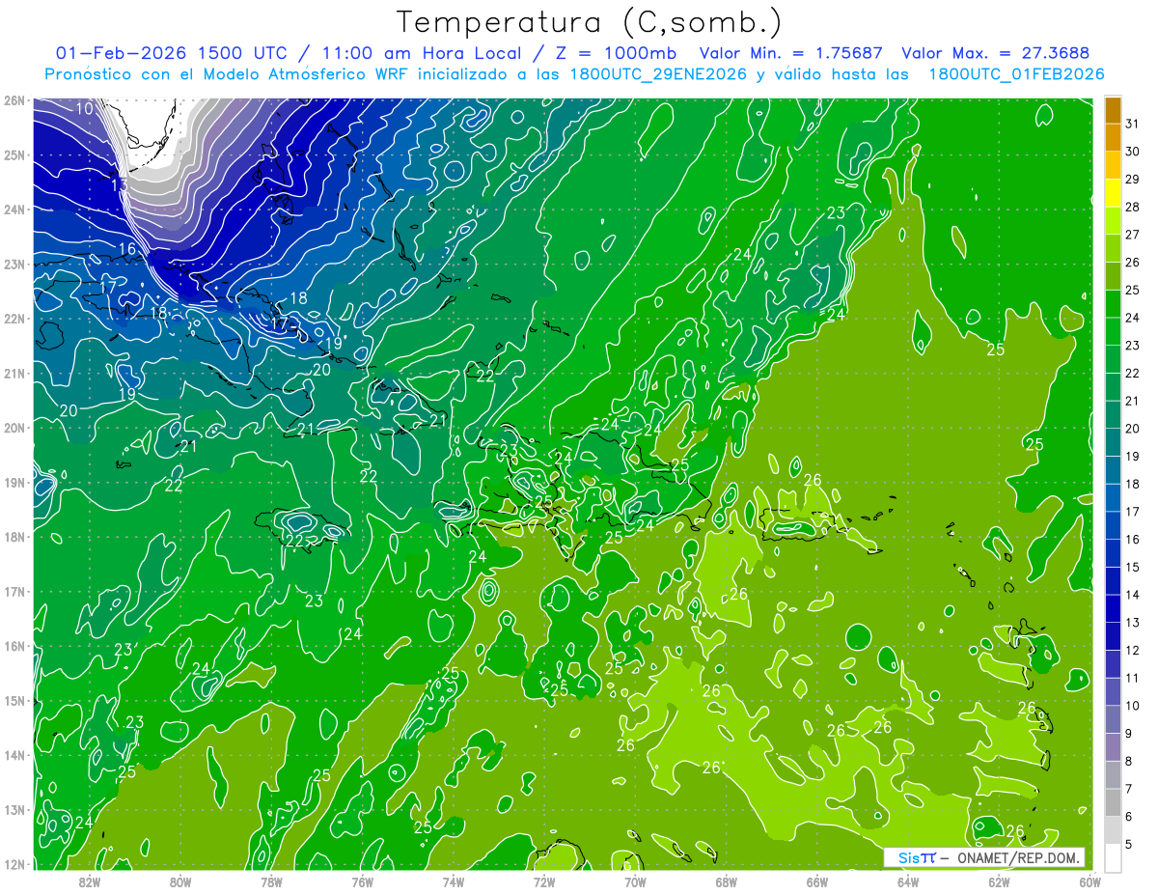This screenshot has height=895, width=1158.
Task: Click the '74W' longitude axis label
Action: point(454,881)
